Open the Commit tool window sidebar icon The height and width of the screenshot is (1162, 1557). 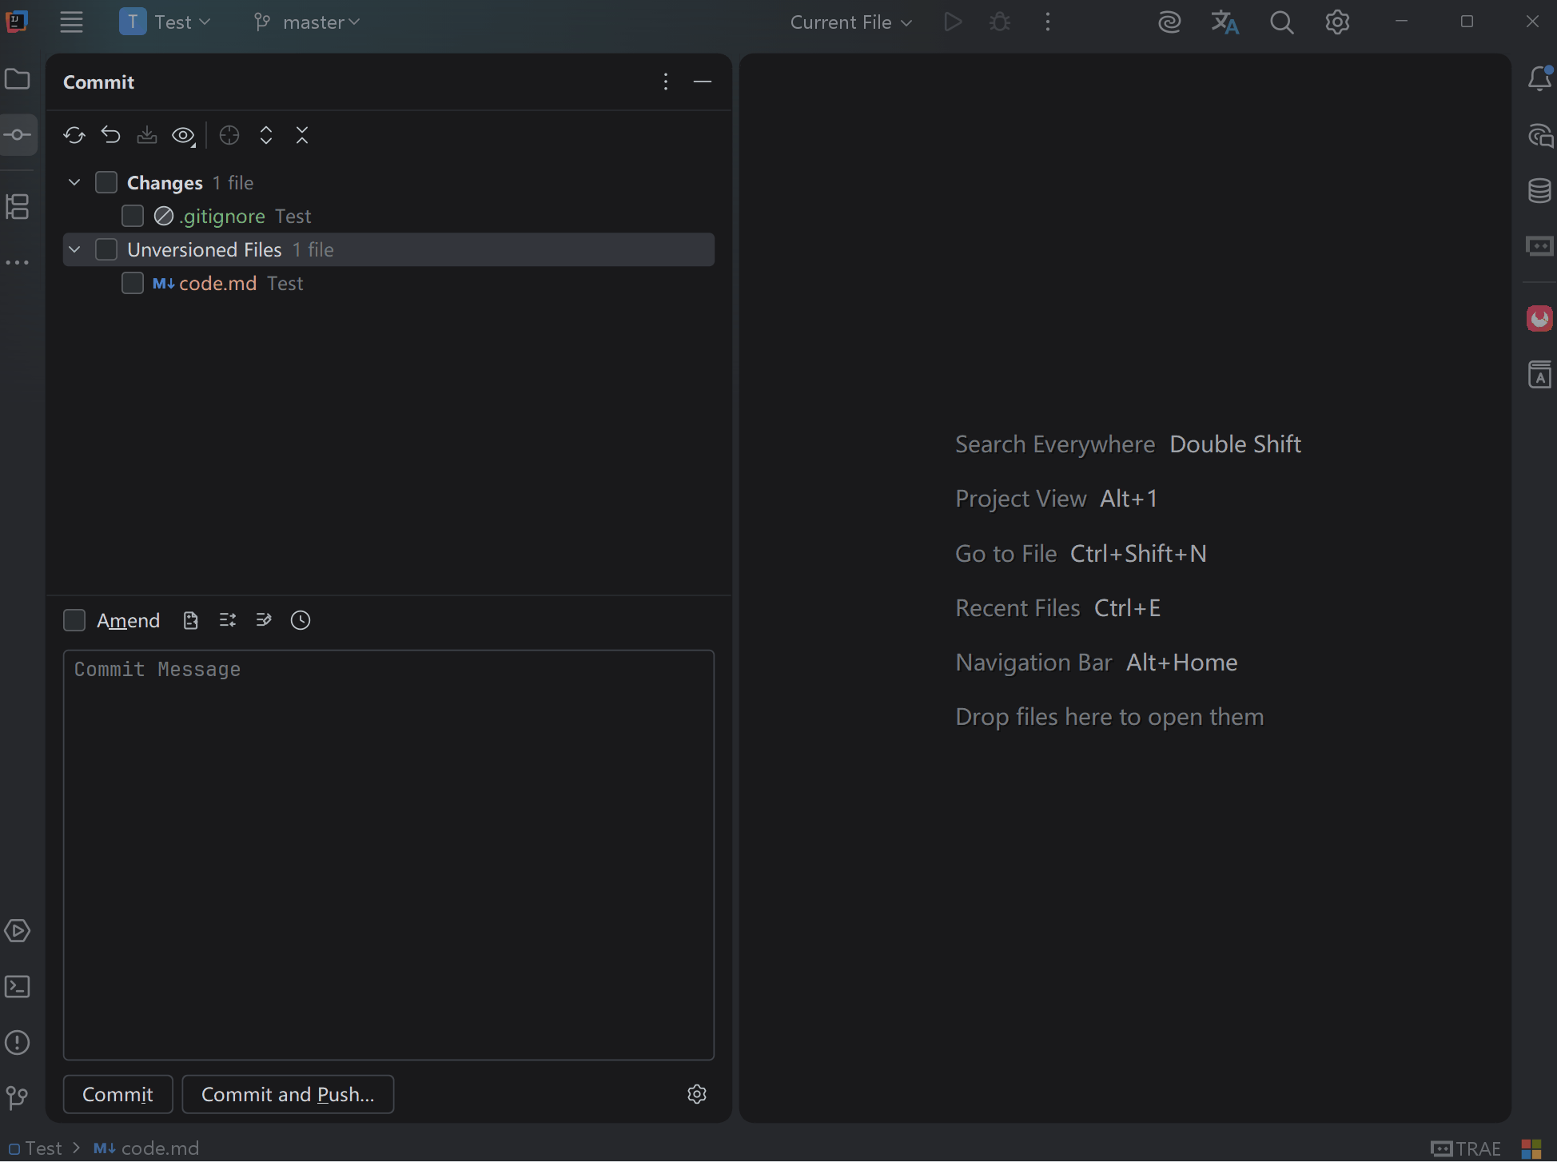(18, 134)
